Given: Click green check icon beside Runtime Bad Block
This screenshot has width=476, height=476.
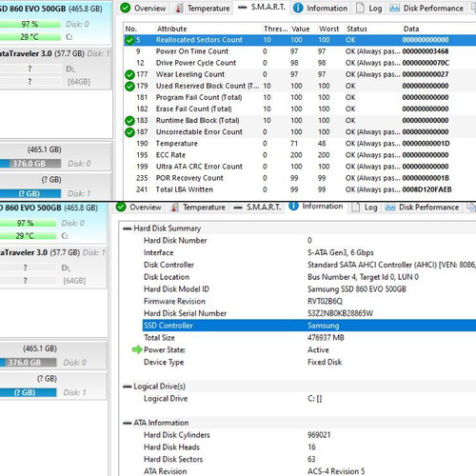Looking at the screenshot, I should (129, 121).
